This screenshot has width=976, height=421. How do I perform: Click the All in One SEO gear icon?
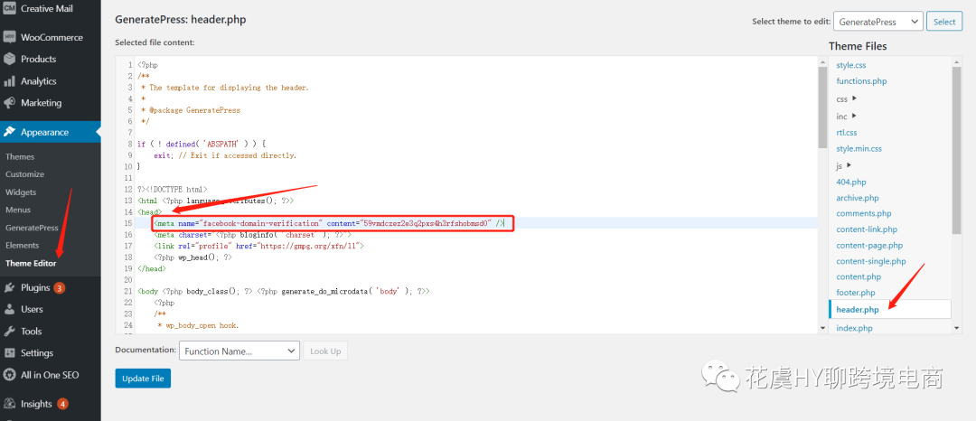[9, 375]
